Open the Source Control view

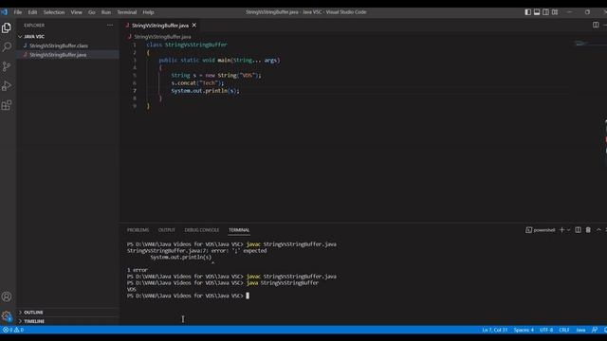(7, 66)
